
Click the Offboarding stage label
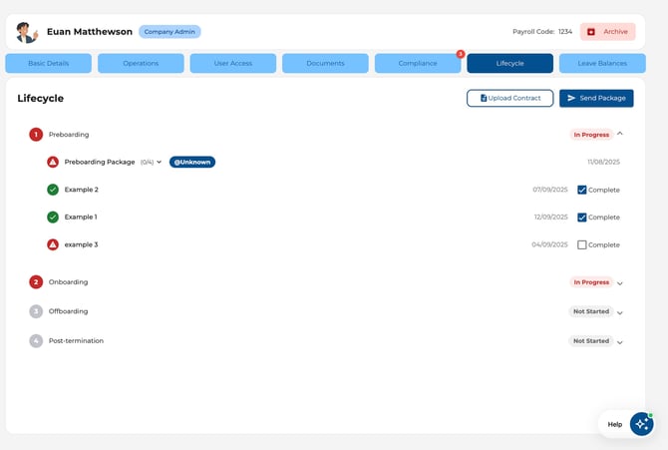(68, 311)
